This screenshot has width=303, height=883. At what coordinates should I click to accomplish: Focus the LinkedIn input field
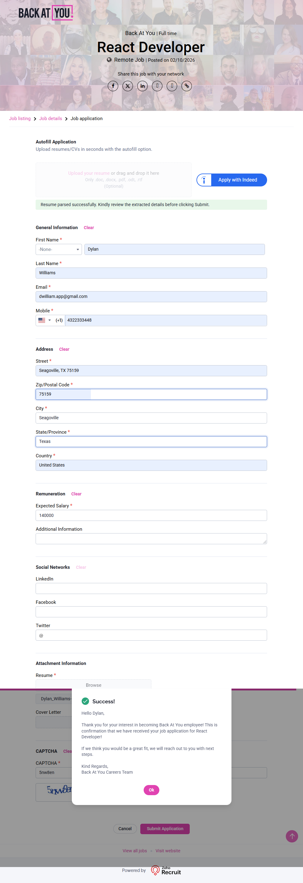click(x=151, y=588)
